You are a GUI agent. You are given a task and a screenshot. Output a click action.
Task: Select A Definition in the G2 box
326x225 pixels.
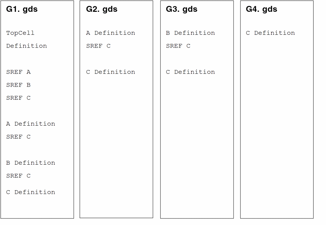[x=111, y=33]
